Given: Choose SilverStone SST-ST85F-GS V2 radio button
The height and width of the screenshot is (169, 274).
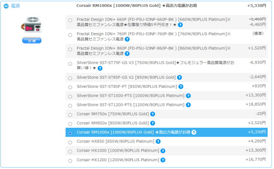Looking at the screenshot, I should tap(70, 78).
